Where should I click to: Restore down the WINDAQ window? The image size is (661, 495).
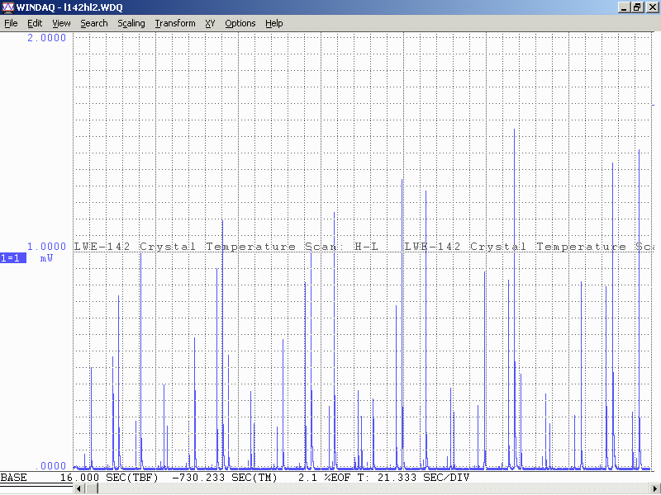pos(637,7)
